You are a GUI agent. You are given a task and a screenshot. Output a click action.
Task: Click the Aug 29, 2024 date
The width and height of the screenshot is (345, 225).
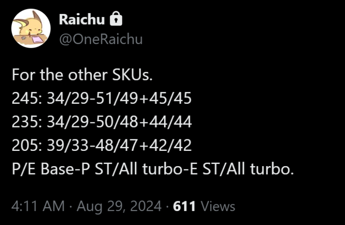tap(119, 206)
